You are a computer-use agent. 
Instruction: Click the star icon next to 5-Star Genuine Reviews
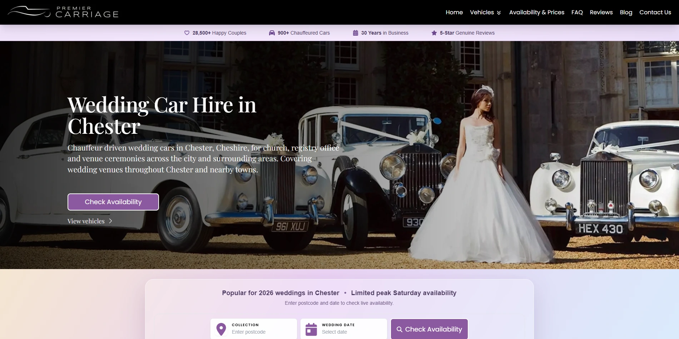click(x=434, y=32)
